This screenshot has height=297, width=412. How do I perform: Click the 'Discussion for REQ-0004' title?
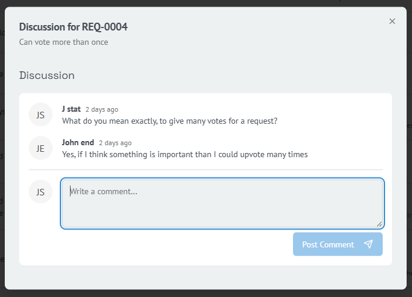coord(73,27)
